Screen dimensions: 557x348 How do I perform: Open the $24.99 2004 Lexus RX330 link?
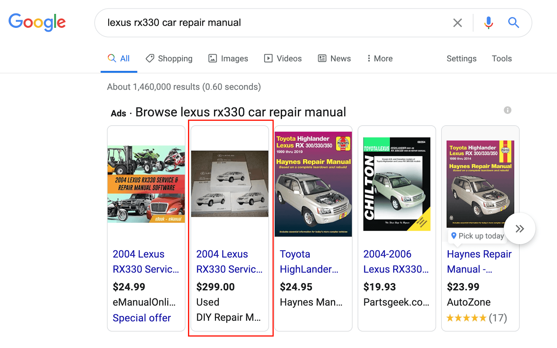click(x=146, y=262)
